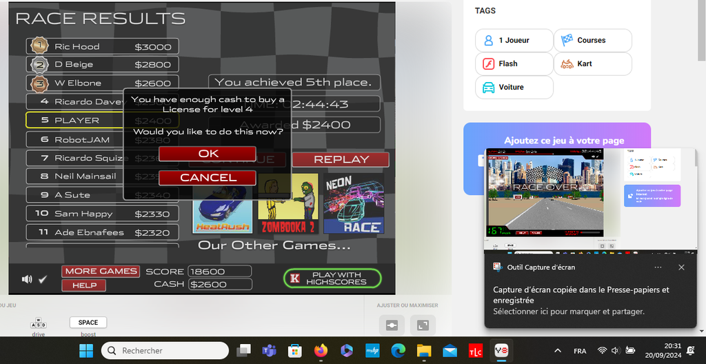The width and height of the screenshot is (706, 364).
Task: Click the CASH value field $2600
Action: point(220,284)
